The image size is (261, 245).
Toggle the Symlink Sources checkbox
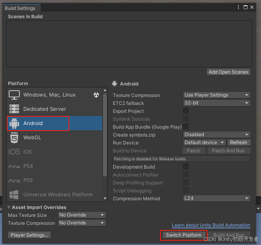186,119
